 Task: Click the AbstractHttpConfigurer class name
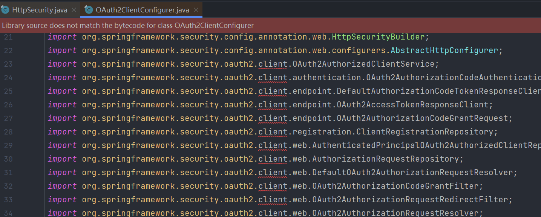coord(444,50)
